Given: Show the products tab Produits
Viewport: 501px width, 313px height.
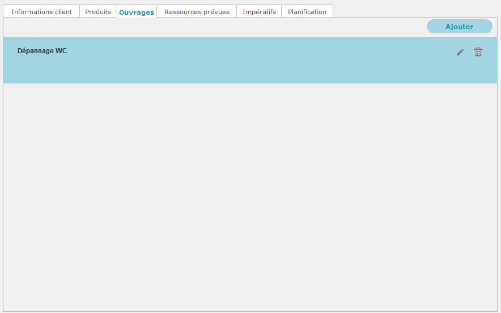Looking at the screenshot, I should 98,12.
